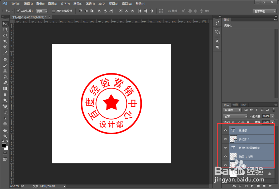Create a new layer group

tap(258, 186)
